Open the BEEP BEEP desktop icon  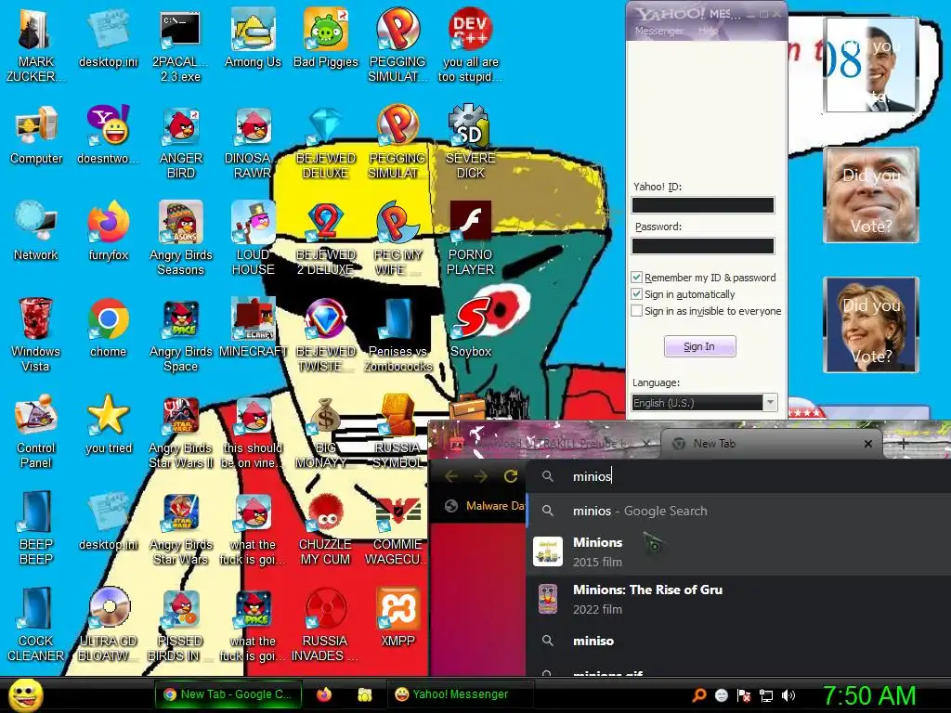(x=35, y=512)
